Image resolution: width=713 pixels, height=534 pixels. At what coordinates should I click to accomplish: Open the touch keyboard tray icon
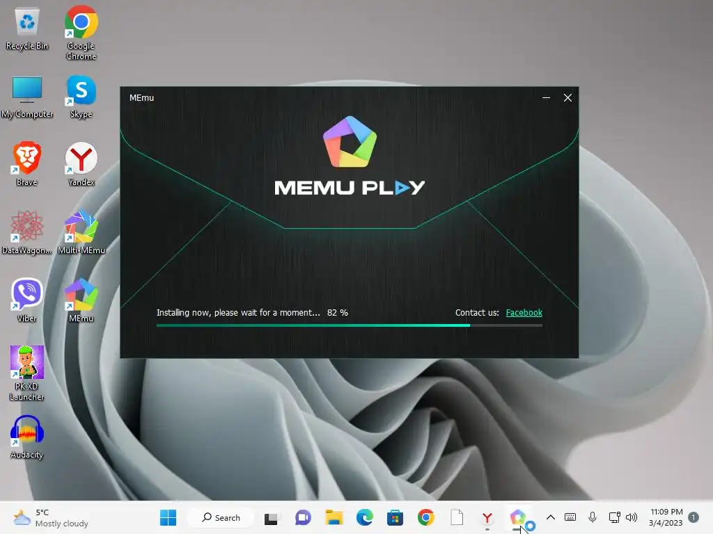pos(570,517)
